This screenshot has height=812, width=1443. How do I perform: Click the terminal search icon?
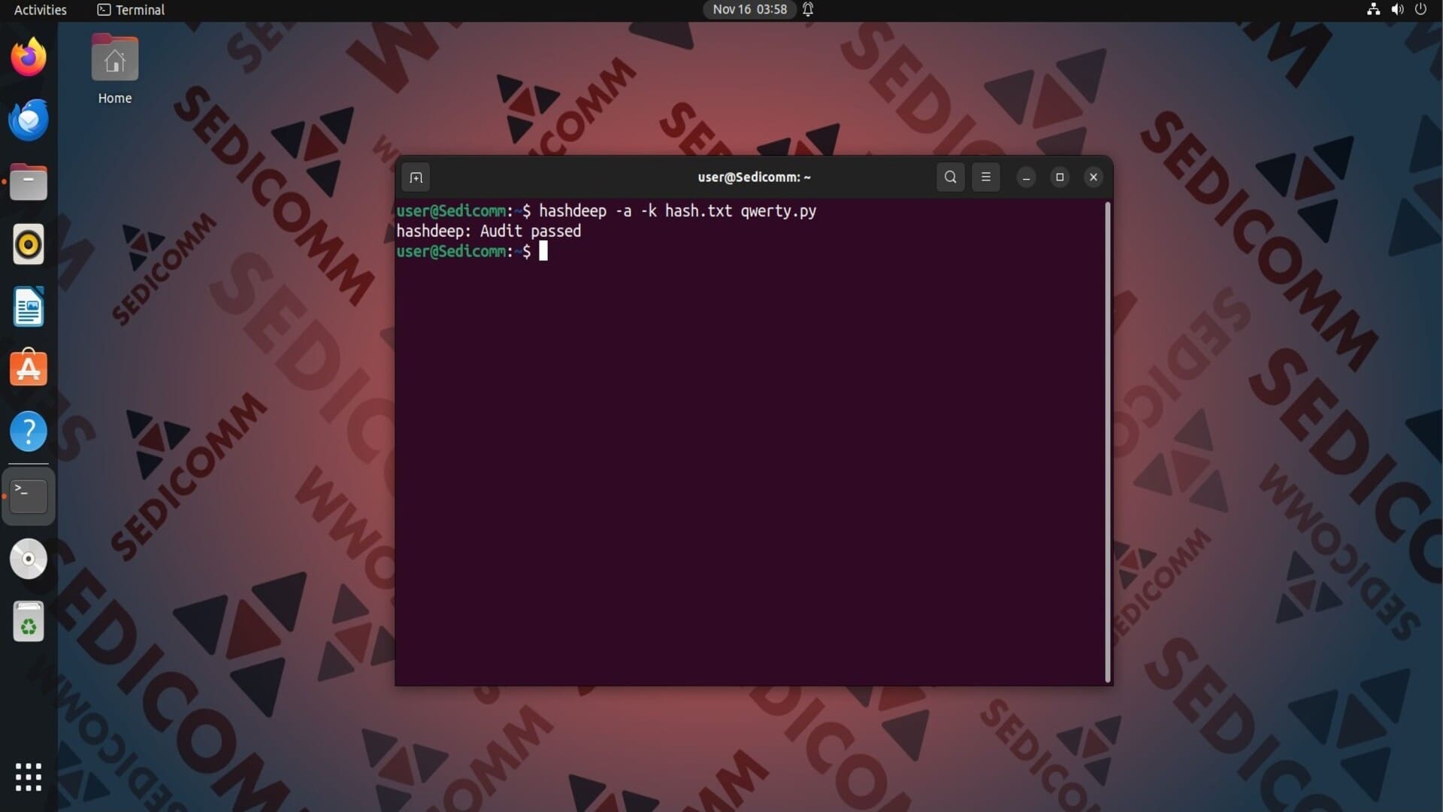[950, 177]
